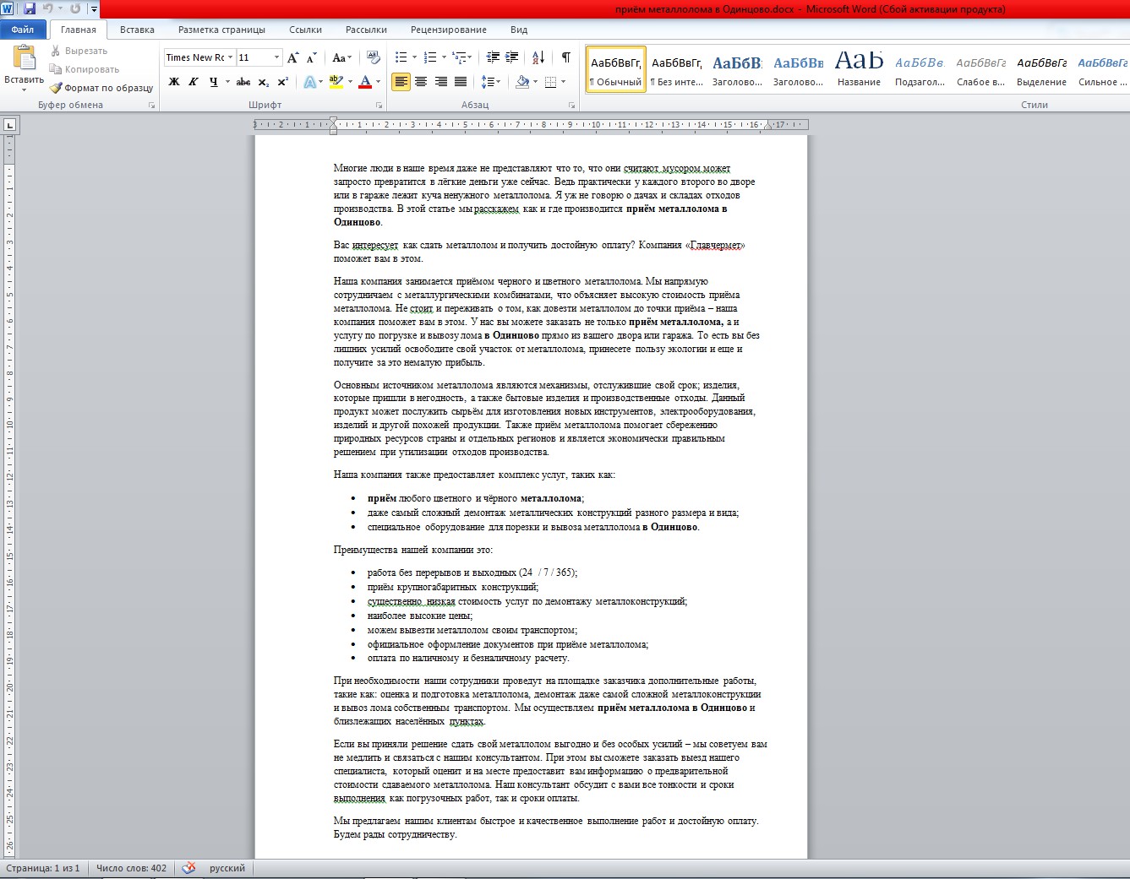This screenshot has width=1130, height=879.
Task: Click the tab selector at ruler corner
Action: (9, 125)
